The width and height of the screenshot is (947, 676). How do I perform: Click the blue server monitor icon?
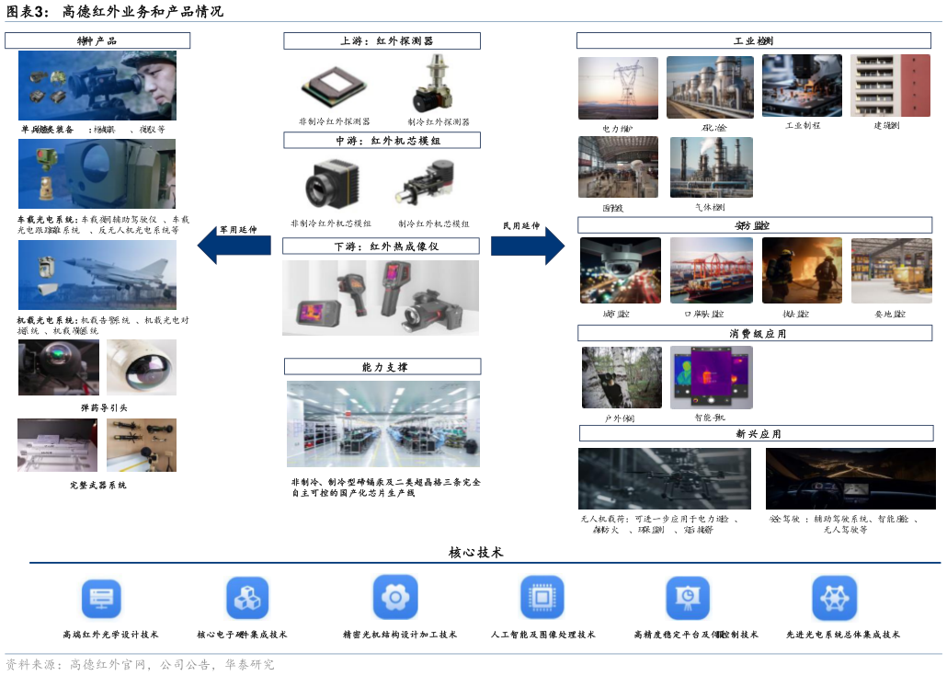[x=100, y=598]
